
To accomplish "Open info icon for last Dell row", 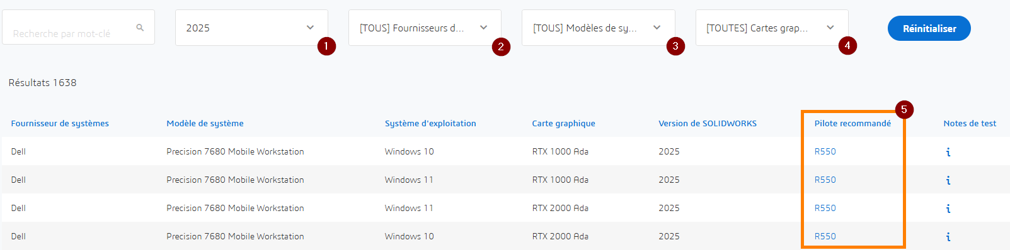I will tap(948, 237).
